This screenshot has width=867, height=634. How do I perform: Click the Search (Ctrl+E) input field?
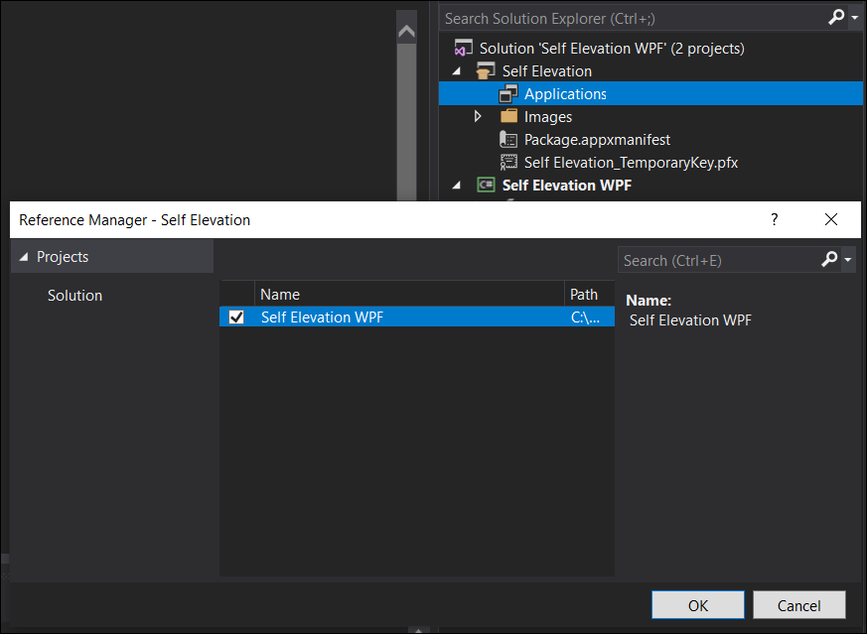tap(719, 260)
